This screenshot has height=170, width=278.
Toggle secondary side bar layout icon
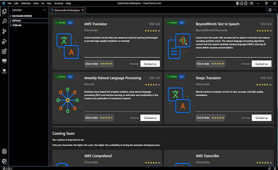click(246, 4)
